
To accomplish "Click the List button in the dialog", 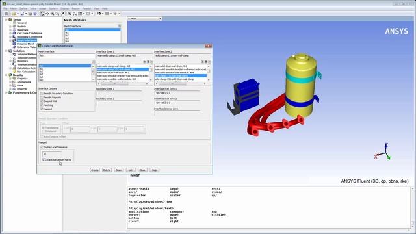I will [131, 170].
